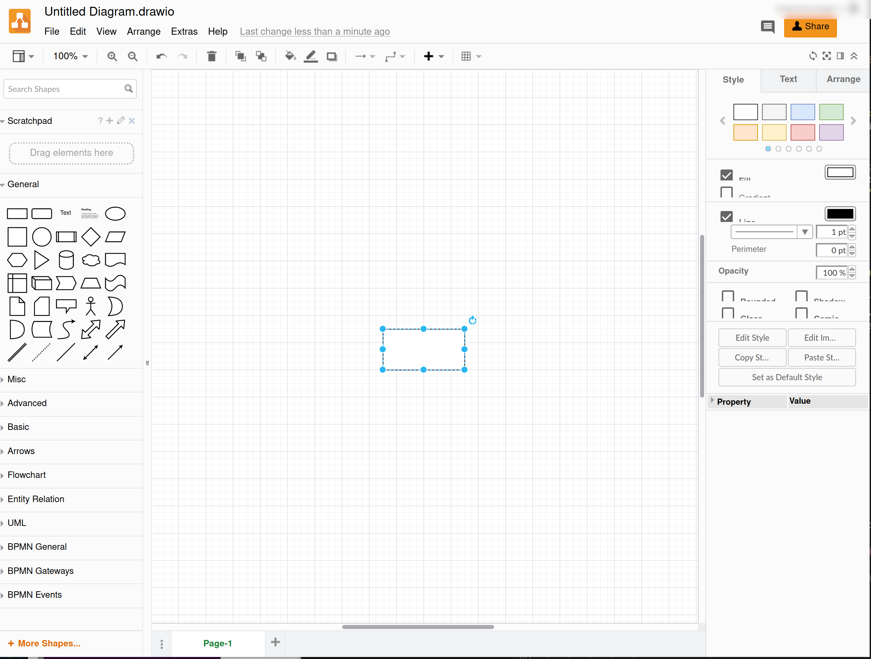Undo the last change

tap(161, 56)
